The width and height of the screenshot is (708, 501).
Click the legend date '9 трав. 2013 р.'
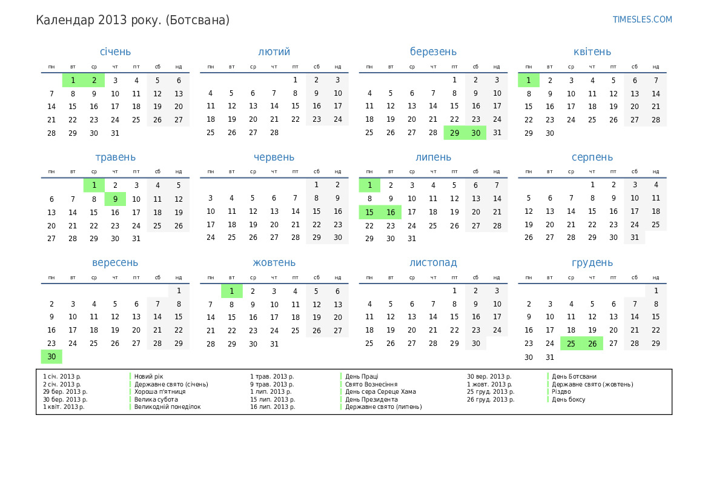pos(272,385)
